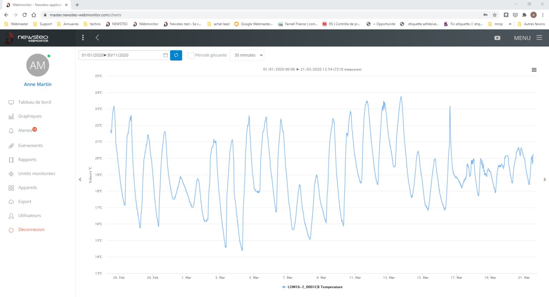
Task: Expand the bookmarks overflow chevron
Action: point(510,24)
